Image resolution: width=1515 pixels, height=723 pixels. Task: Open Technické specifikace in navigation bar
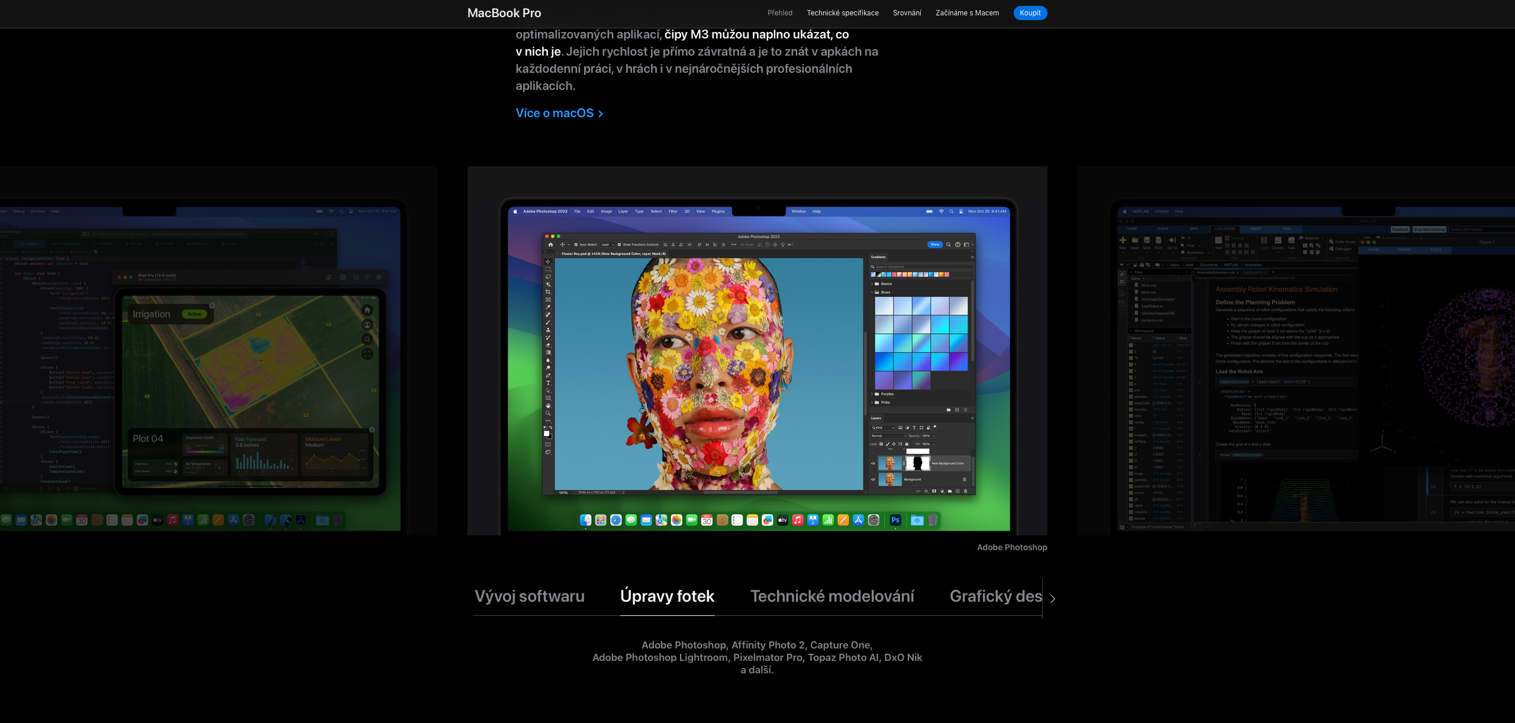pyautogui.click(x=842, y=13)
